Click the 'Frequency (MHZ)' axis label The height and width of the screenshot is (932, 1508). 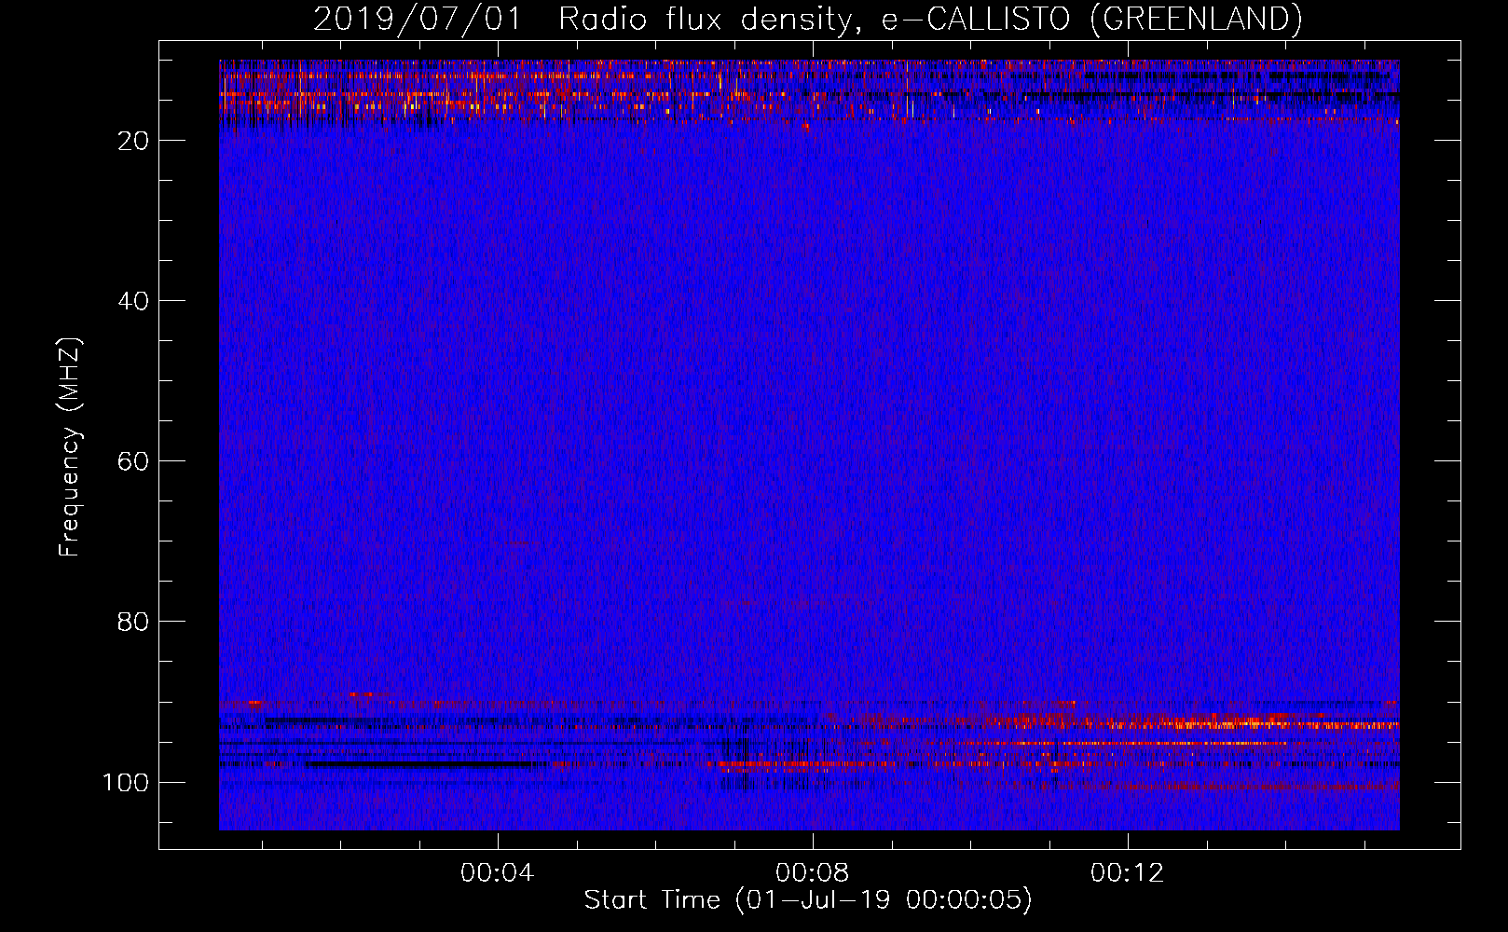pos(70,447)
